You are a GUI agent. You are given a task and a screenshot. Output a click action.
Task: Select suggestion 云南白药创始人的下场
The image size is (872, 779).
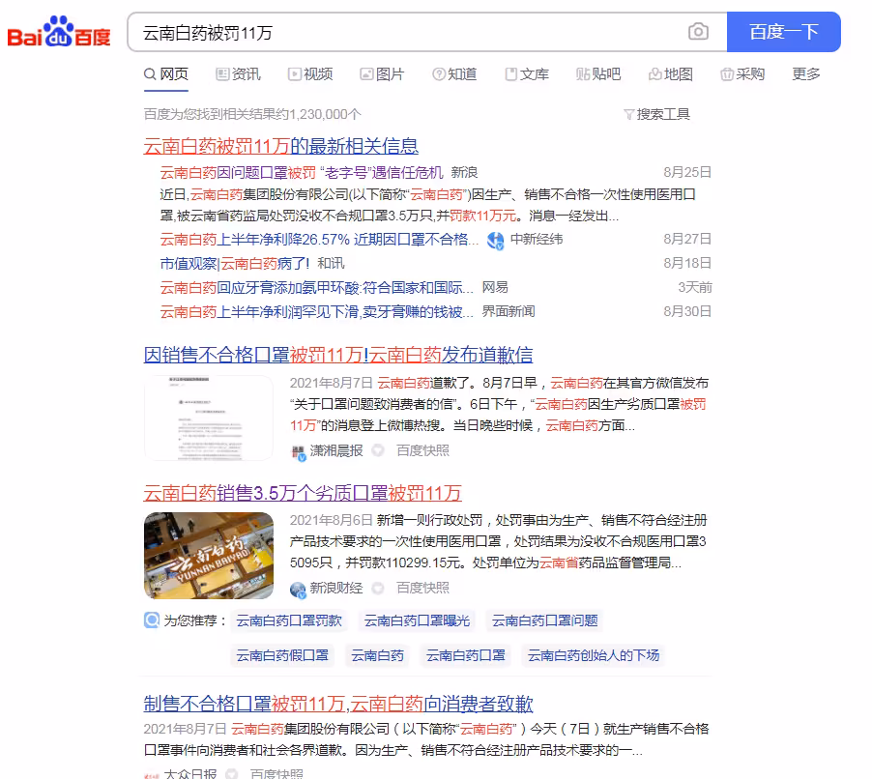[x=594, y=655]
